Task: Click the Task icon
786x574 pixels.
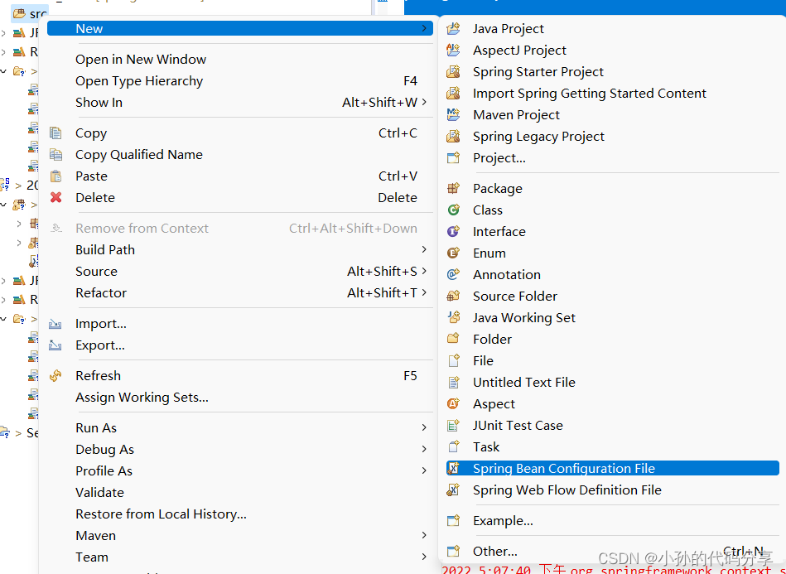Action: [x=453, y=447]
